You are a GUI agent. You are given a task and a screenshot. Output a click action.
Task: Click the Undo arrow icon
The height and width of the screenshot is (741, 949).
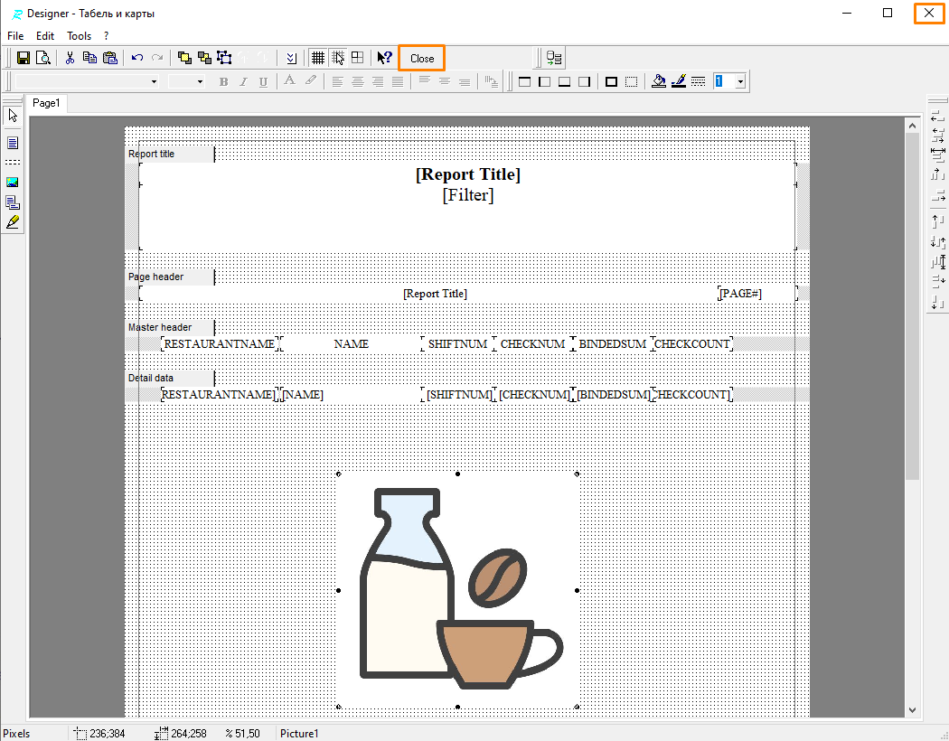137,58
